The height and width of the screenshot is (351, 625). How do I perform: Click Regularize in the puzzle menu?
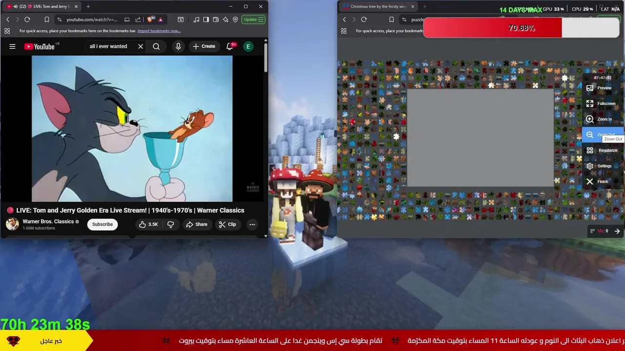(x=603, y=151)
